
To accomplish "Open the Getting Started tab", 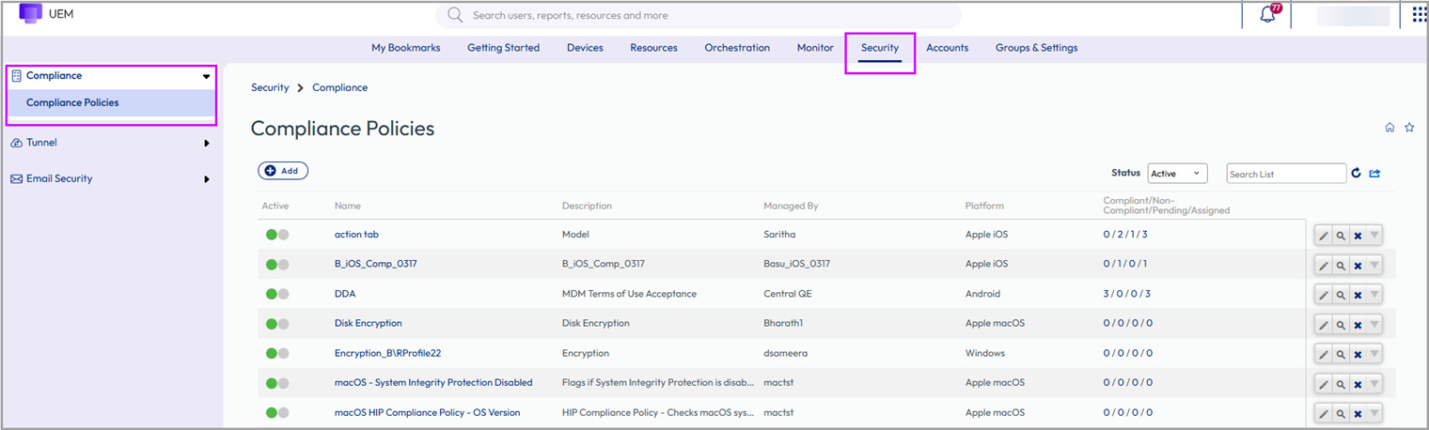I will 503,48.
